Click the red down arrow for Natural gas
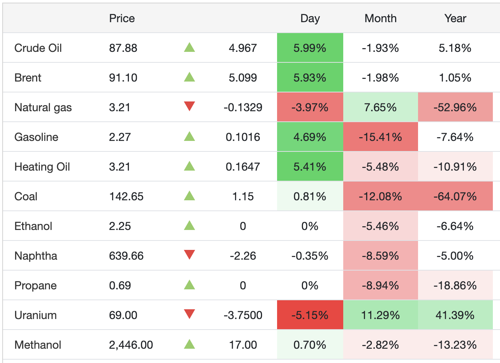 [189, 106]
